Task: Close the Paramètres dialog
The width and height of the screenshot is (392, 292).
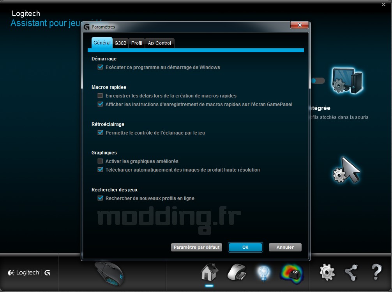Action: pyautogui.click(x=299, y=25)
